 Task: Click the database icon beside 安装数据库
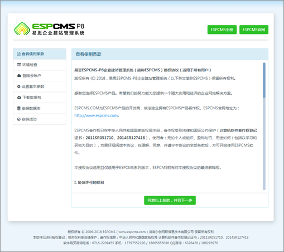coord(18,108)
